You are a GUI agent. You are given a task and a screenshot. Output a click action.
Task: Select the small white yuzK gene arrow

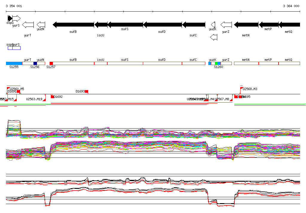pyautogui.click(x=213, y=25)
